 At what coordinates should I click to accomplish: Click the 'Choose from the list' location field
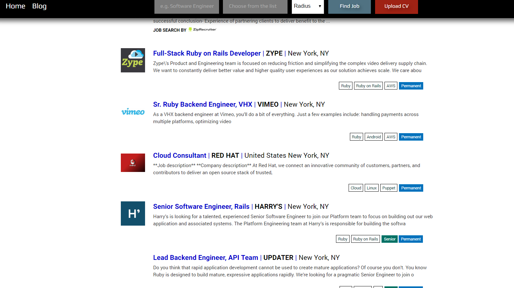coord(255,6)
